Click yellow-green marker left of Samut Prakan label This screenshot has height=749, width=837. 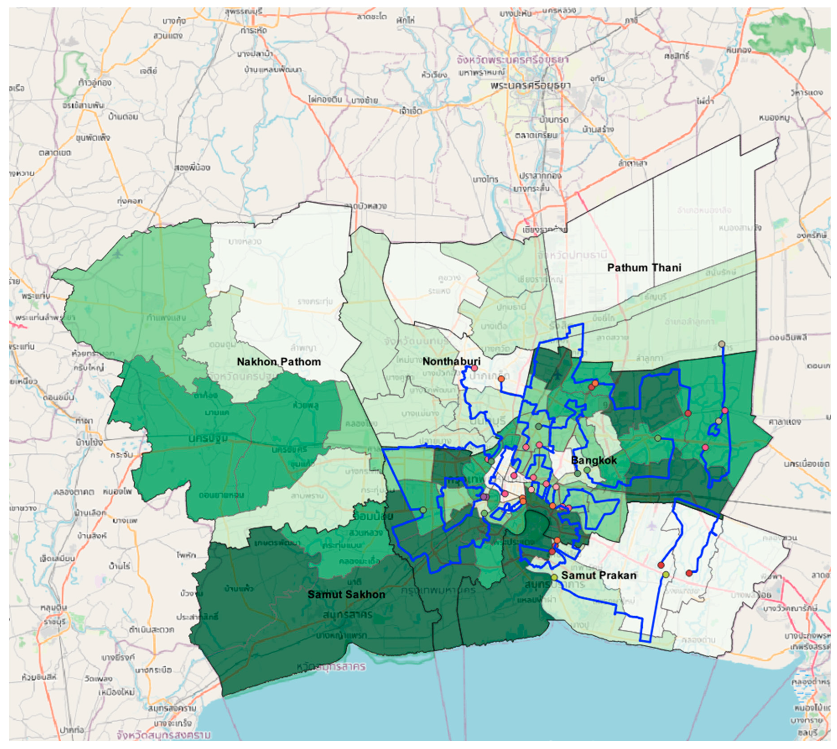click(554, 577)
